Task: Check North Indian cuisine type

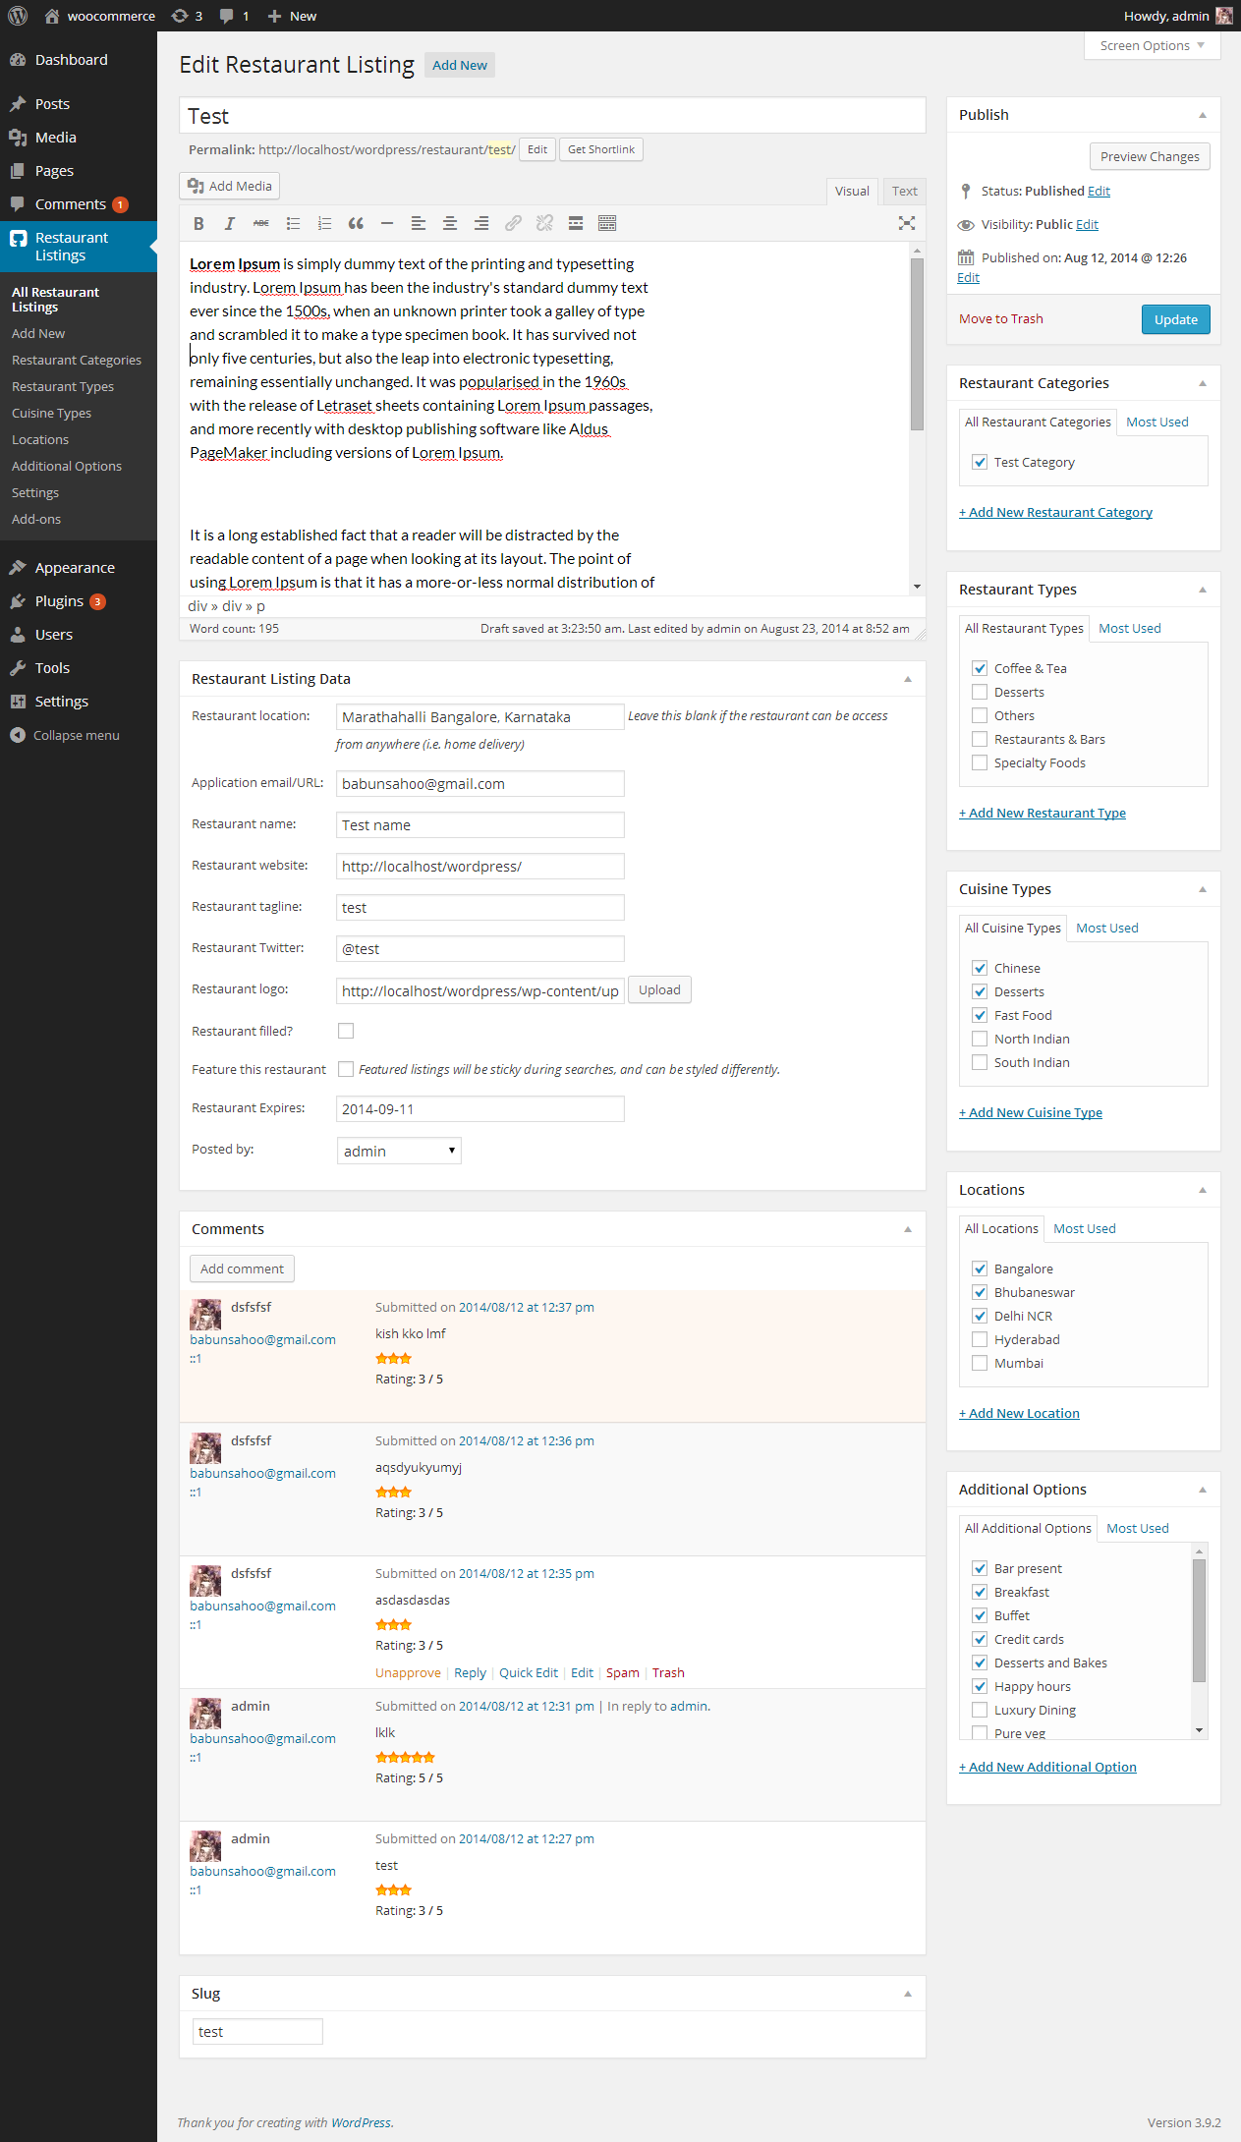Action: coord(980,1039)
